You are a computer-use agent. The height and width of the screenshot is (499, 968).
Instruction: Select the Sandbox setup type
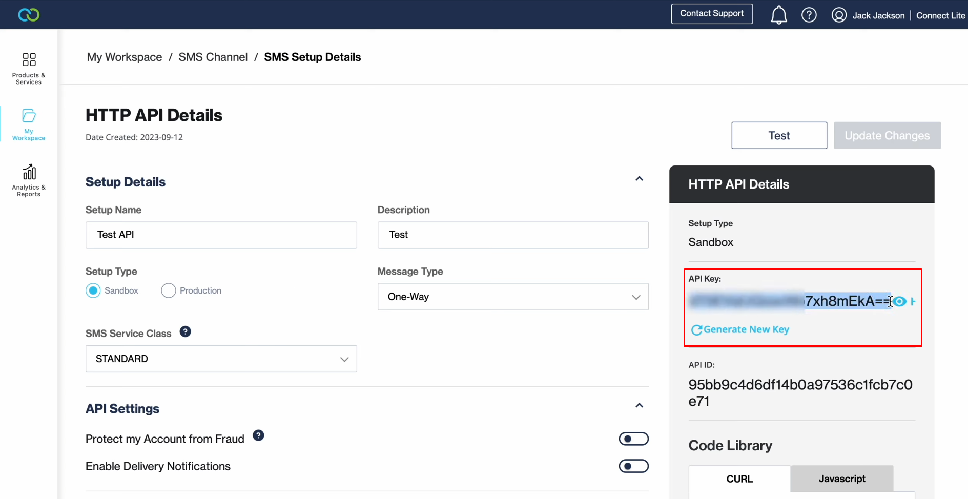pos(93,290)
